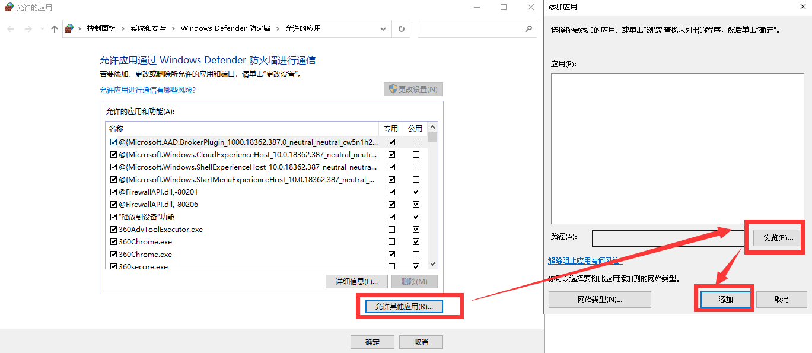Refresh the page using the refresh icon
The width and height of the screenshot is (812, 353).
coord(401,28)
